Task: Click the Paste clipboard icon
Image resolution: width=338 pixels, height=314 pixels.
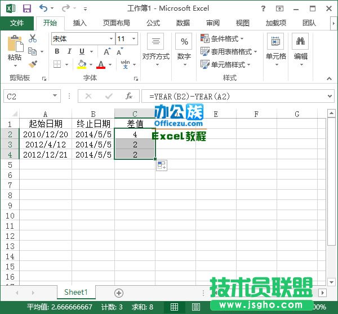Action: point(15,43)
